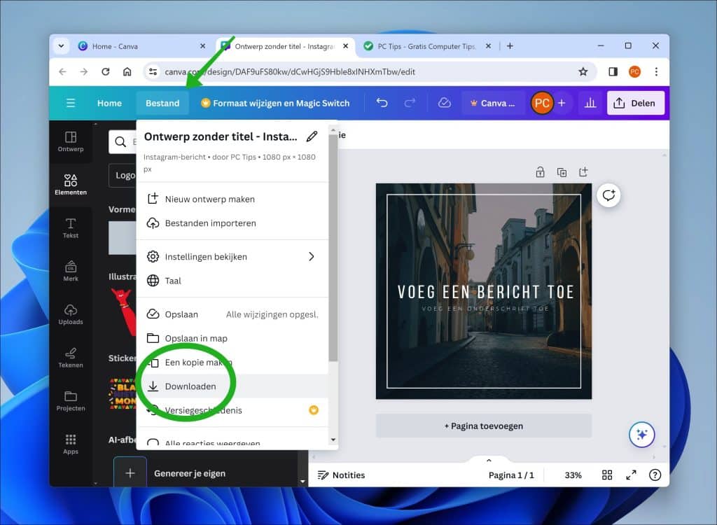Click the design canvas image

(x=484, y=291)
